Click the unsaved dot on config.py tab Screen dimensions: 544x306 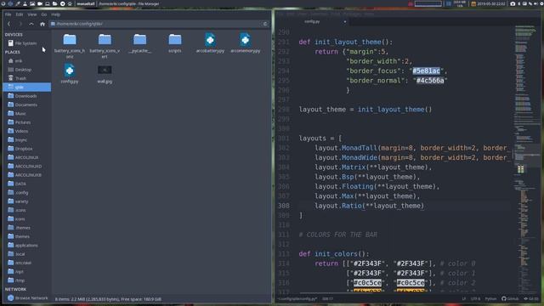click(x=345, y=21)
